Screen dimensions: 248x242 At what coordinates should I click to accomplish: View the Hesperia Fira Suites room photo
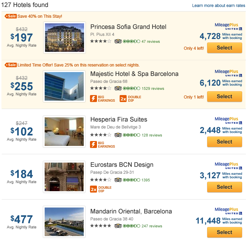click(64, 132)
